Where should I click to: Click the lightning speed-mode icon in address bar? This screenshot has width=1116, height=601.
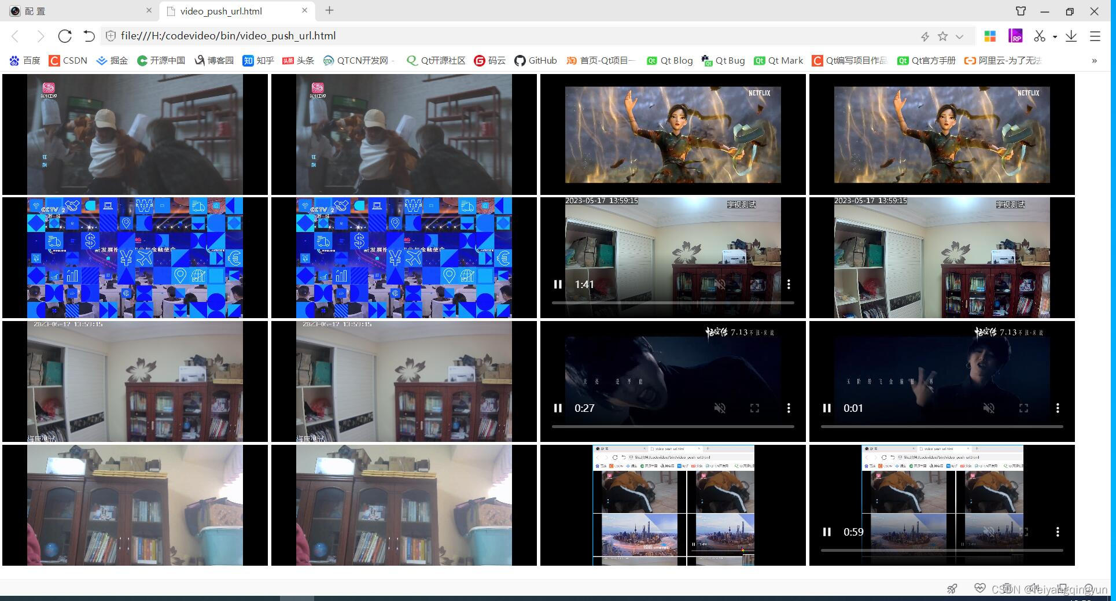coord(925,36)
